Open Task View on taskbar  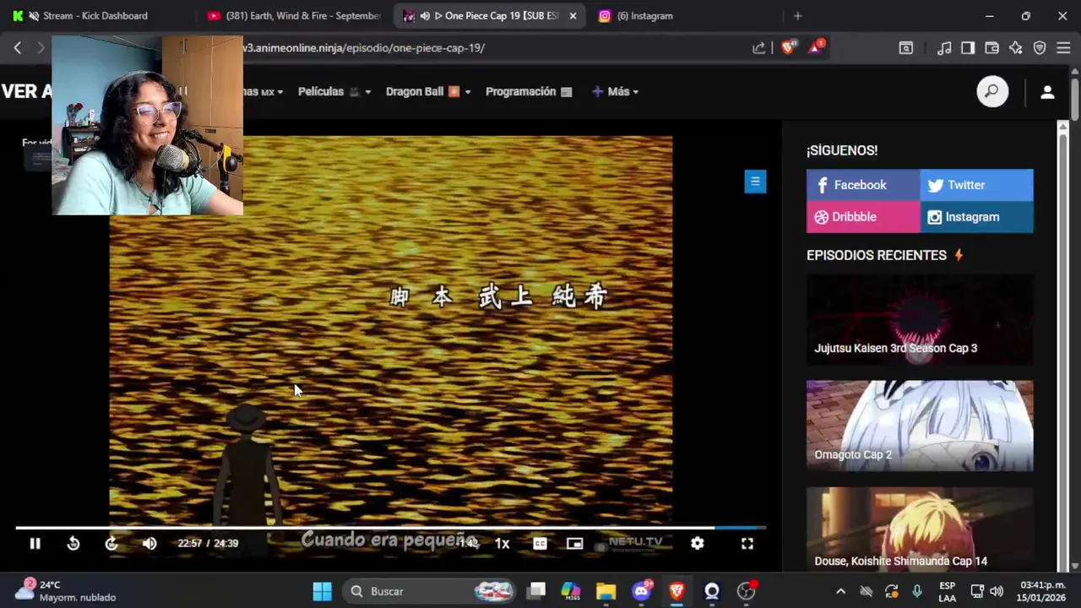click(x=536, y=591)
